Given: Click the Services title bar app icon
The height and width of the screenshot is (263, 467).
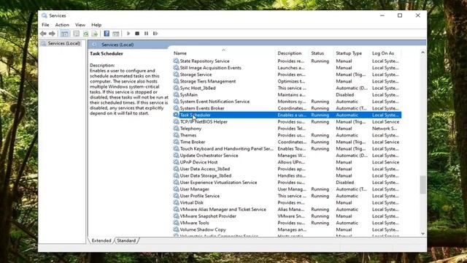Looking at the screenshot, I should pyautogui.click(x=45, y=15).
